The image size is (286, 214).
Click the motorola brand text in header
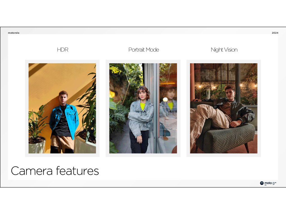pyautogui.click(x=13, y=33)
